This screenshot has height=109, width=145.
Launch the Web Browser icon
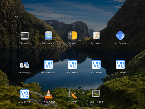pos(120,36)
